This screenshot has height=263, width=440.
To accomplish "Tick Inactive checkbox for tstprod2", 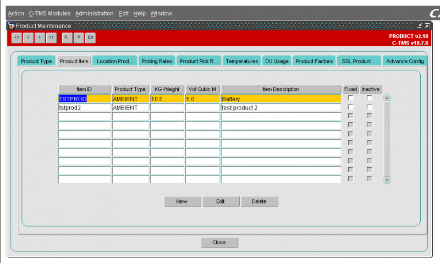I will coord(369,107).
